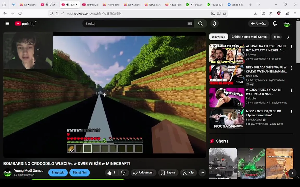Image resolution: width=300 pixels, height=187 pixels.
Task: Open the notifications bell
Action: tap(275, 23)
